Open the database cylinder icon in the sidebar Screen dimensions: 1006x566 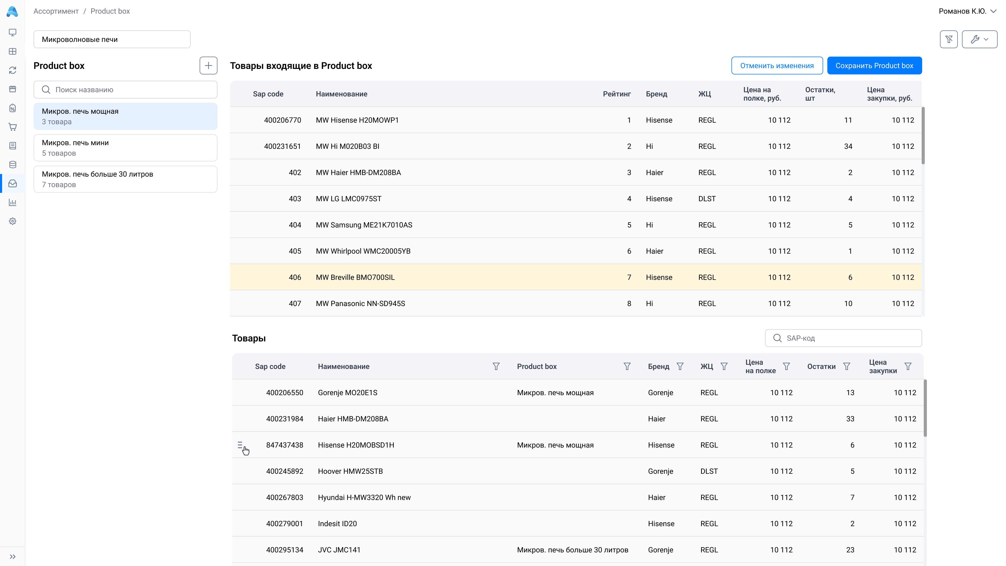(13, 165)
